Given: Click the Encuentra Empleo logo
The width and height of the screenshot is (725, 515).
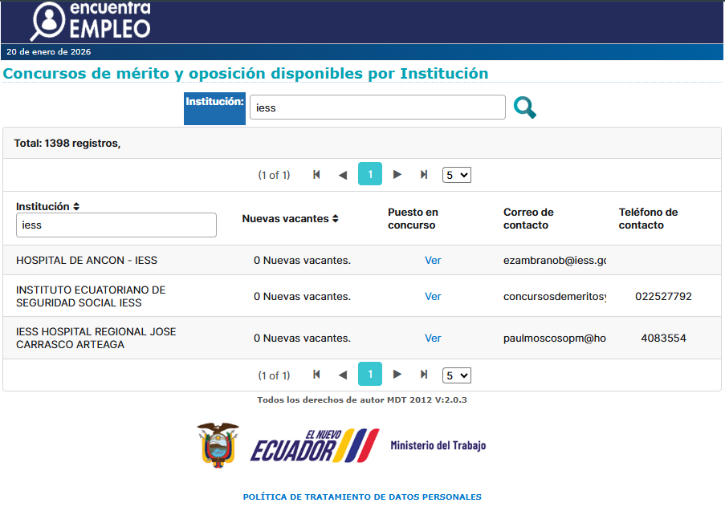Looking at the screenshot, I should point(90,21).
